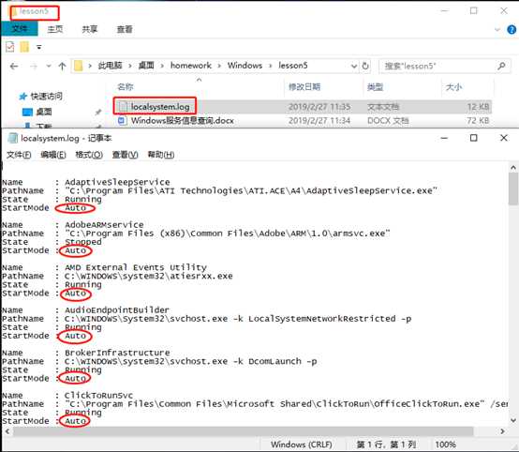
Task: Close the Notepad window
Action: (x=504, y=138)
